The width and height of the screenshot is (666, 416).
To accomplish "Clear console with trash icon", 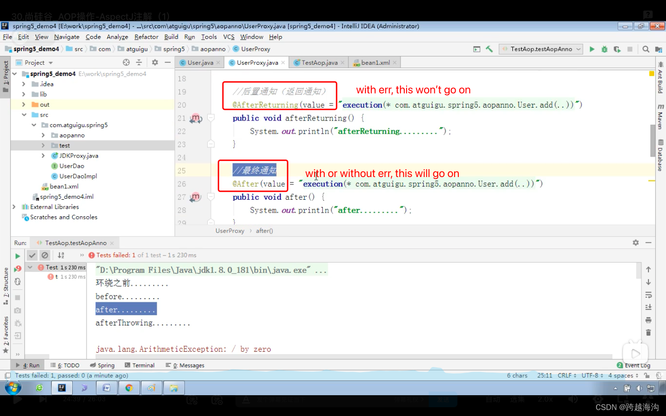I will (648, 332).
